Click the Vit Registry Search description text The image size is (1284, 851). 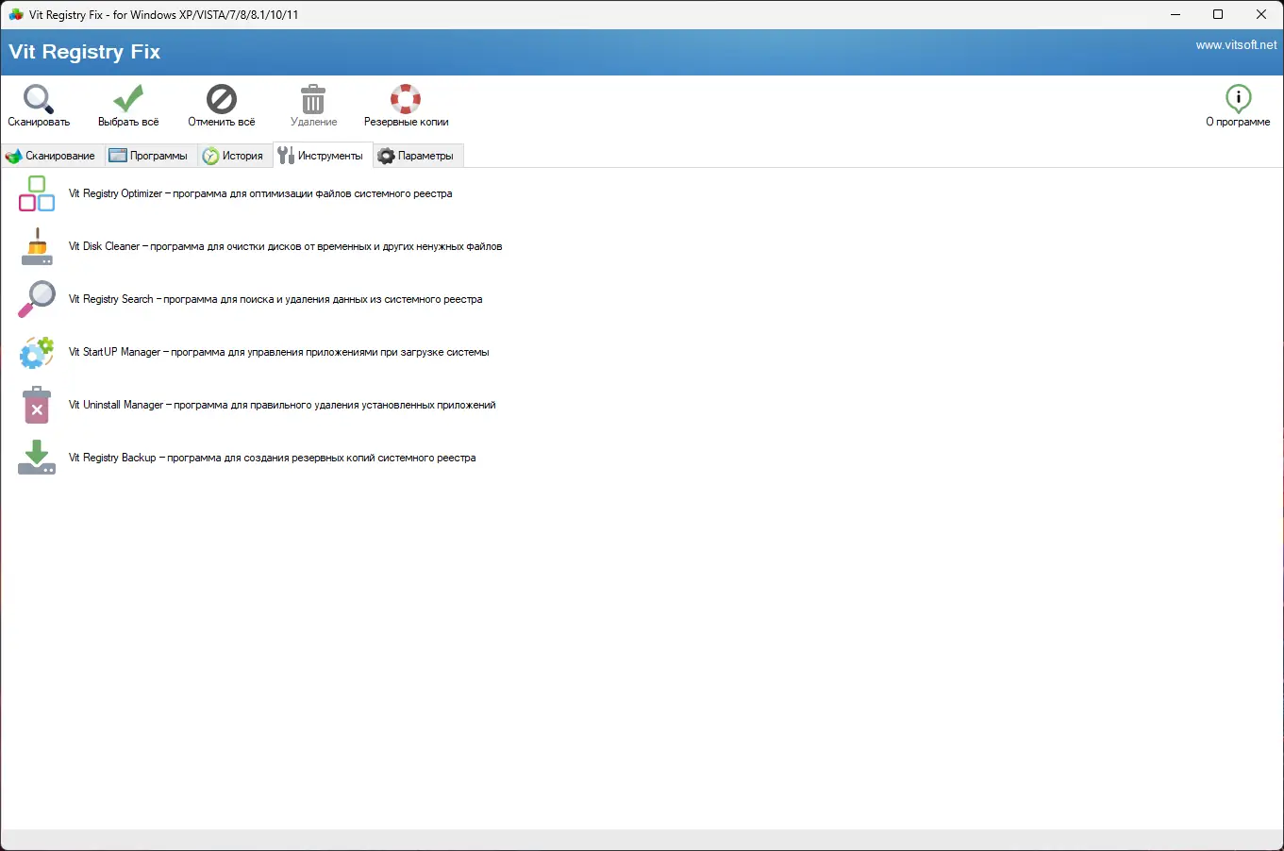pyautogui.click(x=275, y=299)
